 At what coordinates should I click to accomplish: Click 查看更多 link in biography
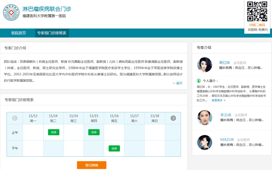(x=219, y=100)
